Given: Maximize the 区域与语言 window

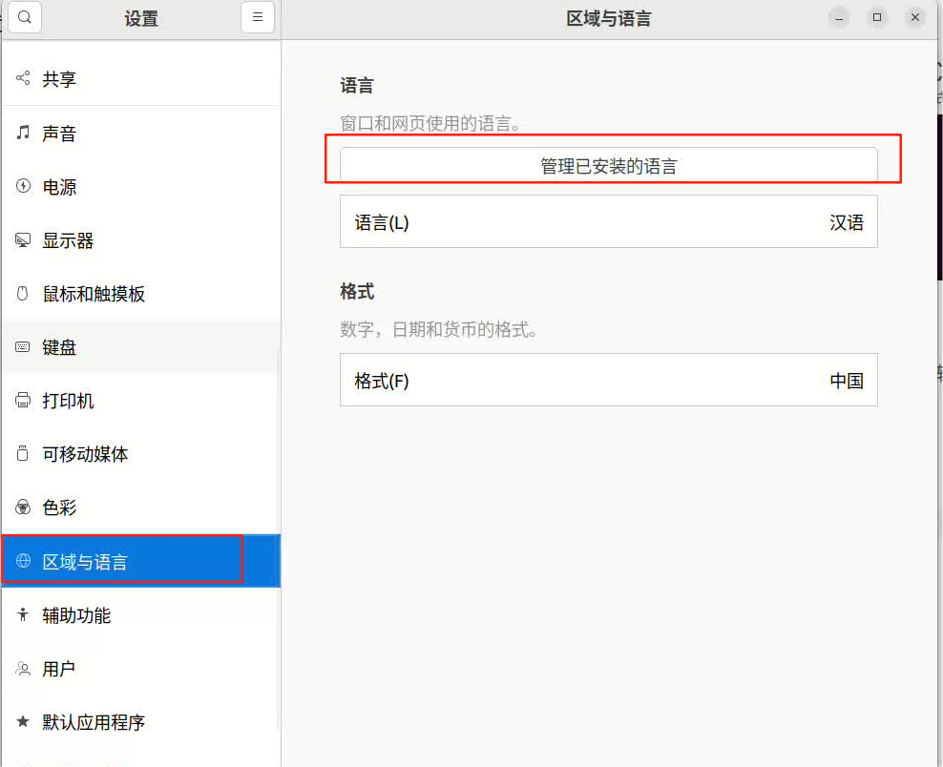Looking at the screenshot, I should [x=877, y=17].
